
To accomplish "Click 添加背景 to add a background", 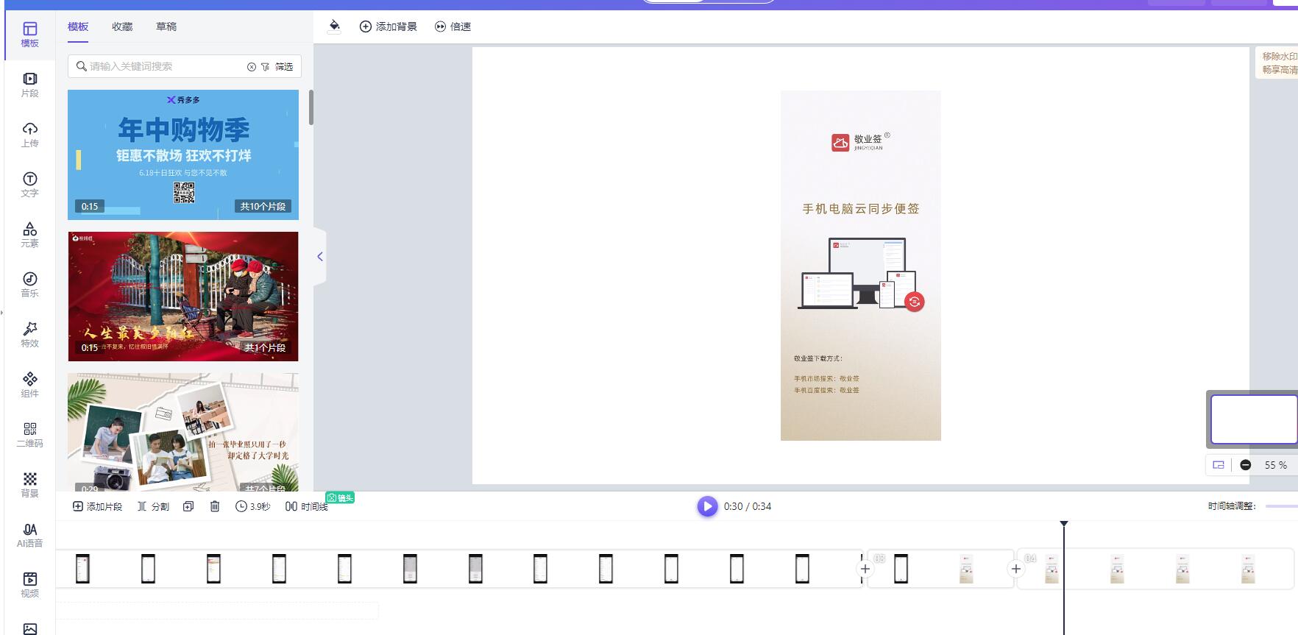I will click(x=388, y=26).
